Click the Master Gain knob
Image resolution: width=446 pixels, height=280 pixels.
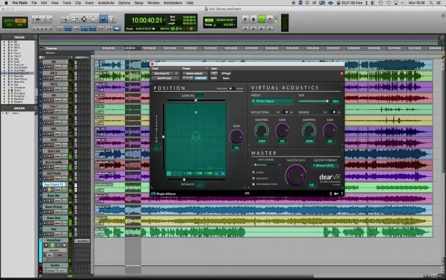pos(295,175)
